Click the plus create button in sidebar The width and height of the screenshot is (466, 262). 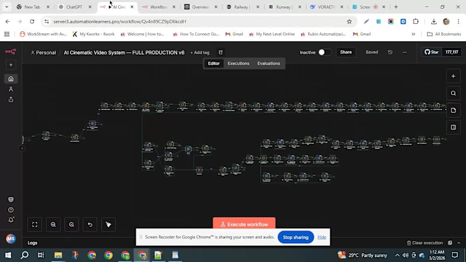point(10,65)
